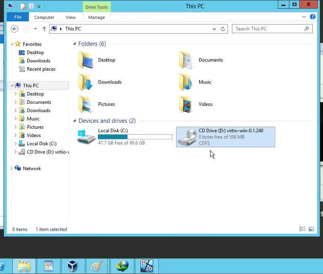Open the recent locations dropdown arrow
323x274 pixels.
[x=36, y=29]
